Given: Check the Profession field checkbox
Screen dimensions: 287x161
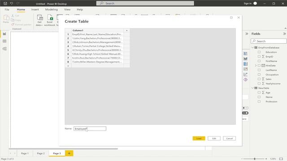Looking at the screenshot, I should [x=259, y=102].
